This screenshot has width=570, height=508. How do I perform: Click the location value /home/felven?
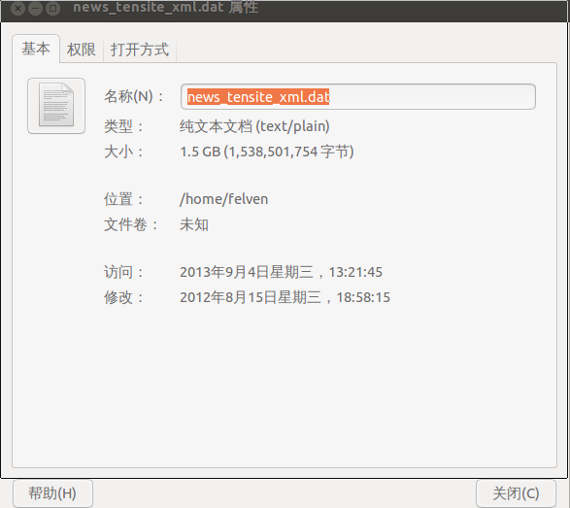click(224, 199)
